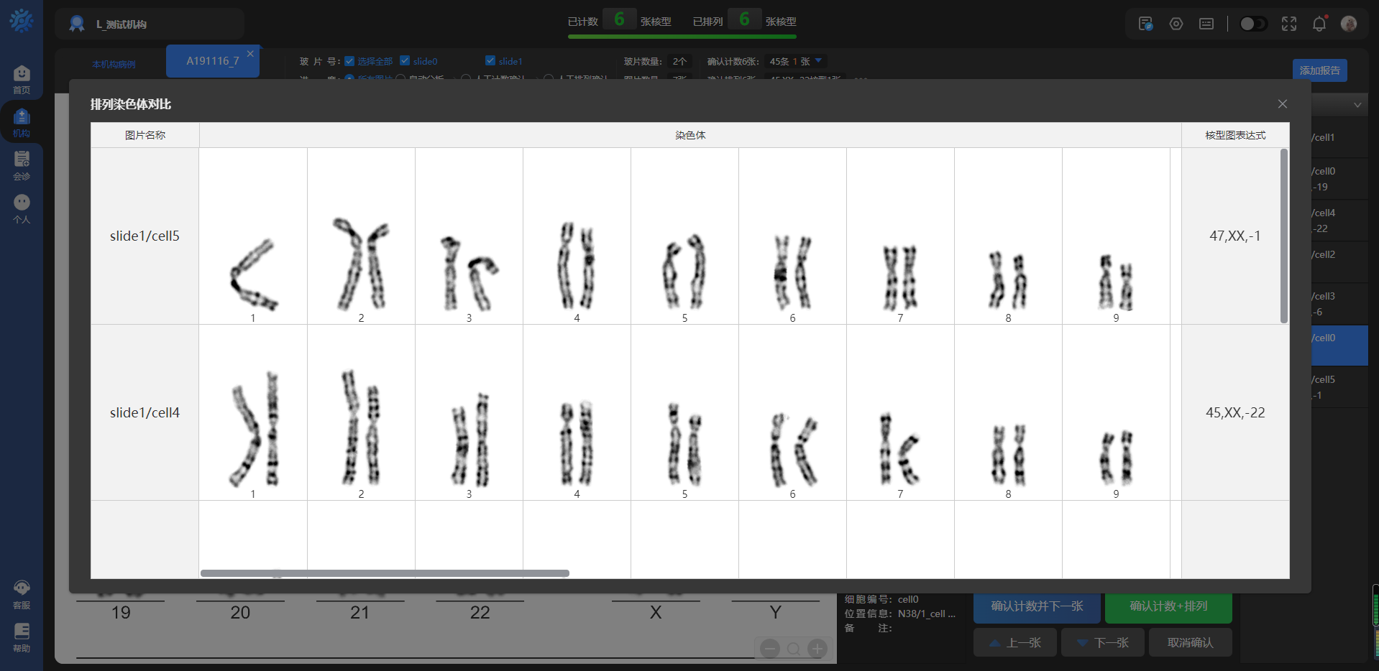This screenshot has height=671, width=1379.
Task: Click the notification bell icon
Action: pos(1319,24)
